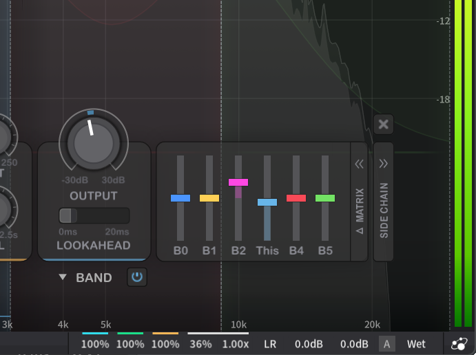Collapse the BAND section triangle
This screenshot has height=355, width=476.
pos(63,278)
